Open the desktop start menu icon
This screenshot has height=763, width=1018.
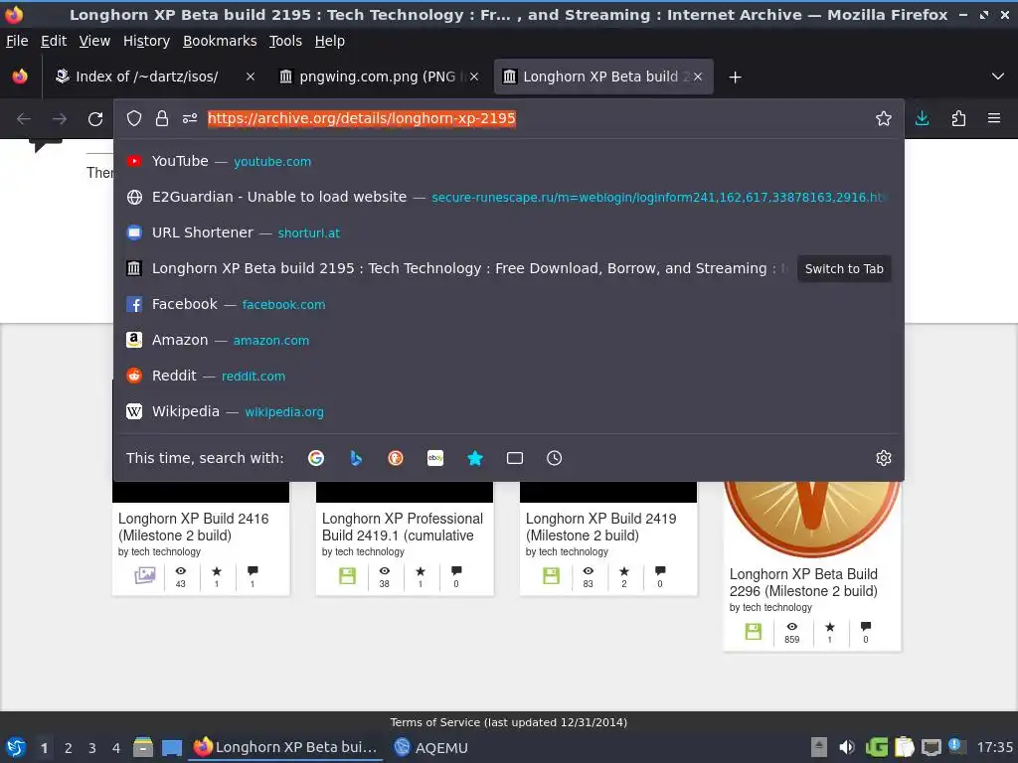(16, 747)
